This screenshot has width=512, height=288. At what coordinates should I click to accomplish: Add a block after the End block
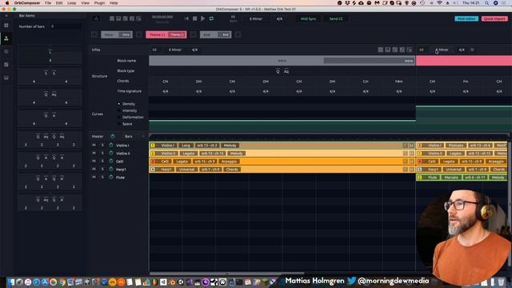238,34
